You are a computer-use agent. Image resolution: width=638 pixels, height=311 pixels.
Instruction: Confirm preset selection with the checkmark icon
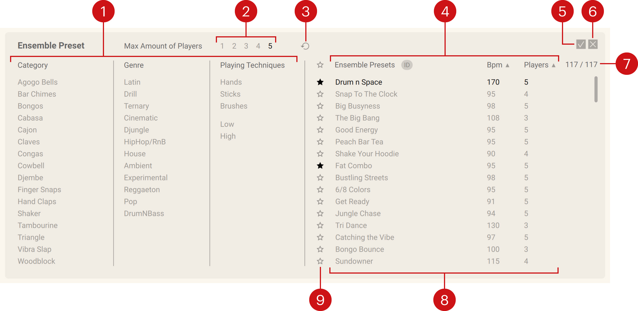tap(581, 44)
